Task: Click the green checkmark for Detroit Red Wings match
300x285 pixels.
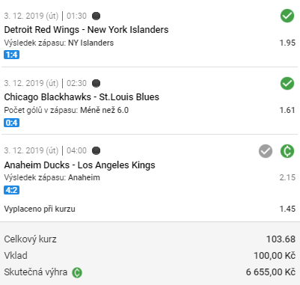Action: (287, 16)
